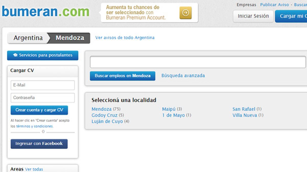Select the Argentina breadcrumb tab
The height and width of the screenshot is (172, 307).
(28, 38)
